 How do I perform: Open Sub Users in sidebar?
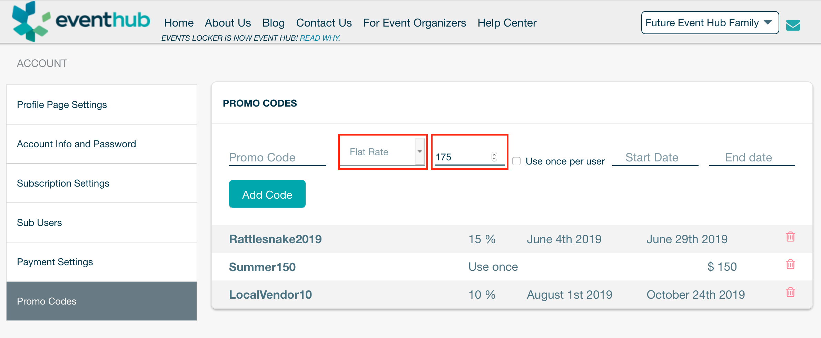(40, 222)
